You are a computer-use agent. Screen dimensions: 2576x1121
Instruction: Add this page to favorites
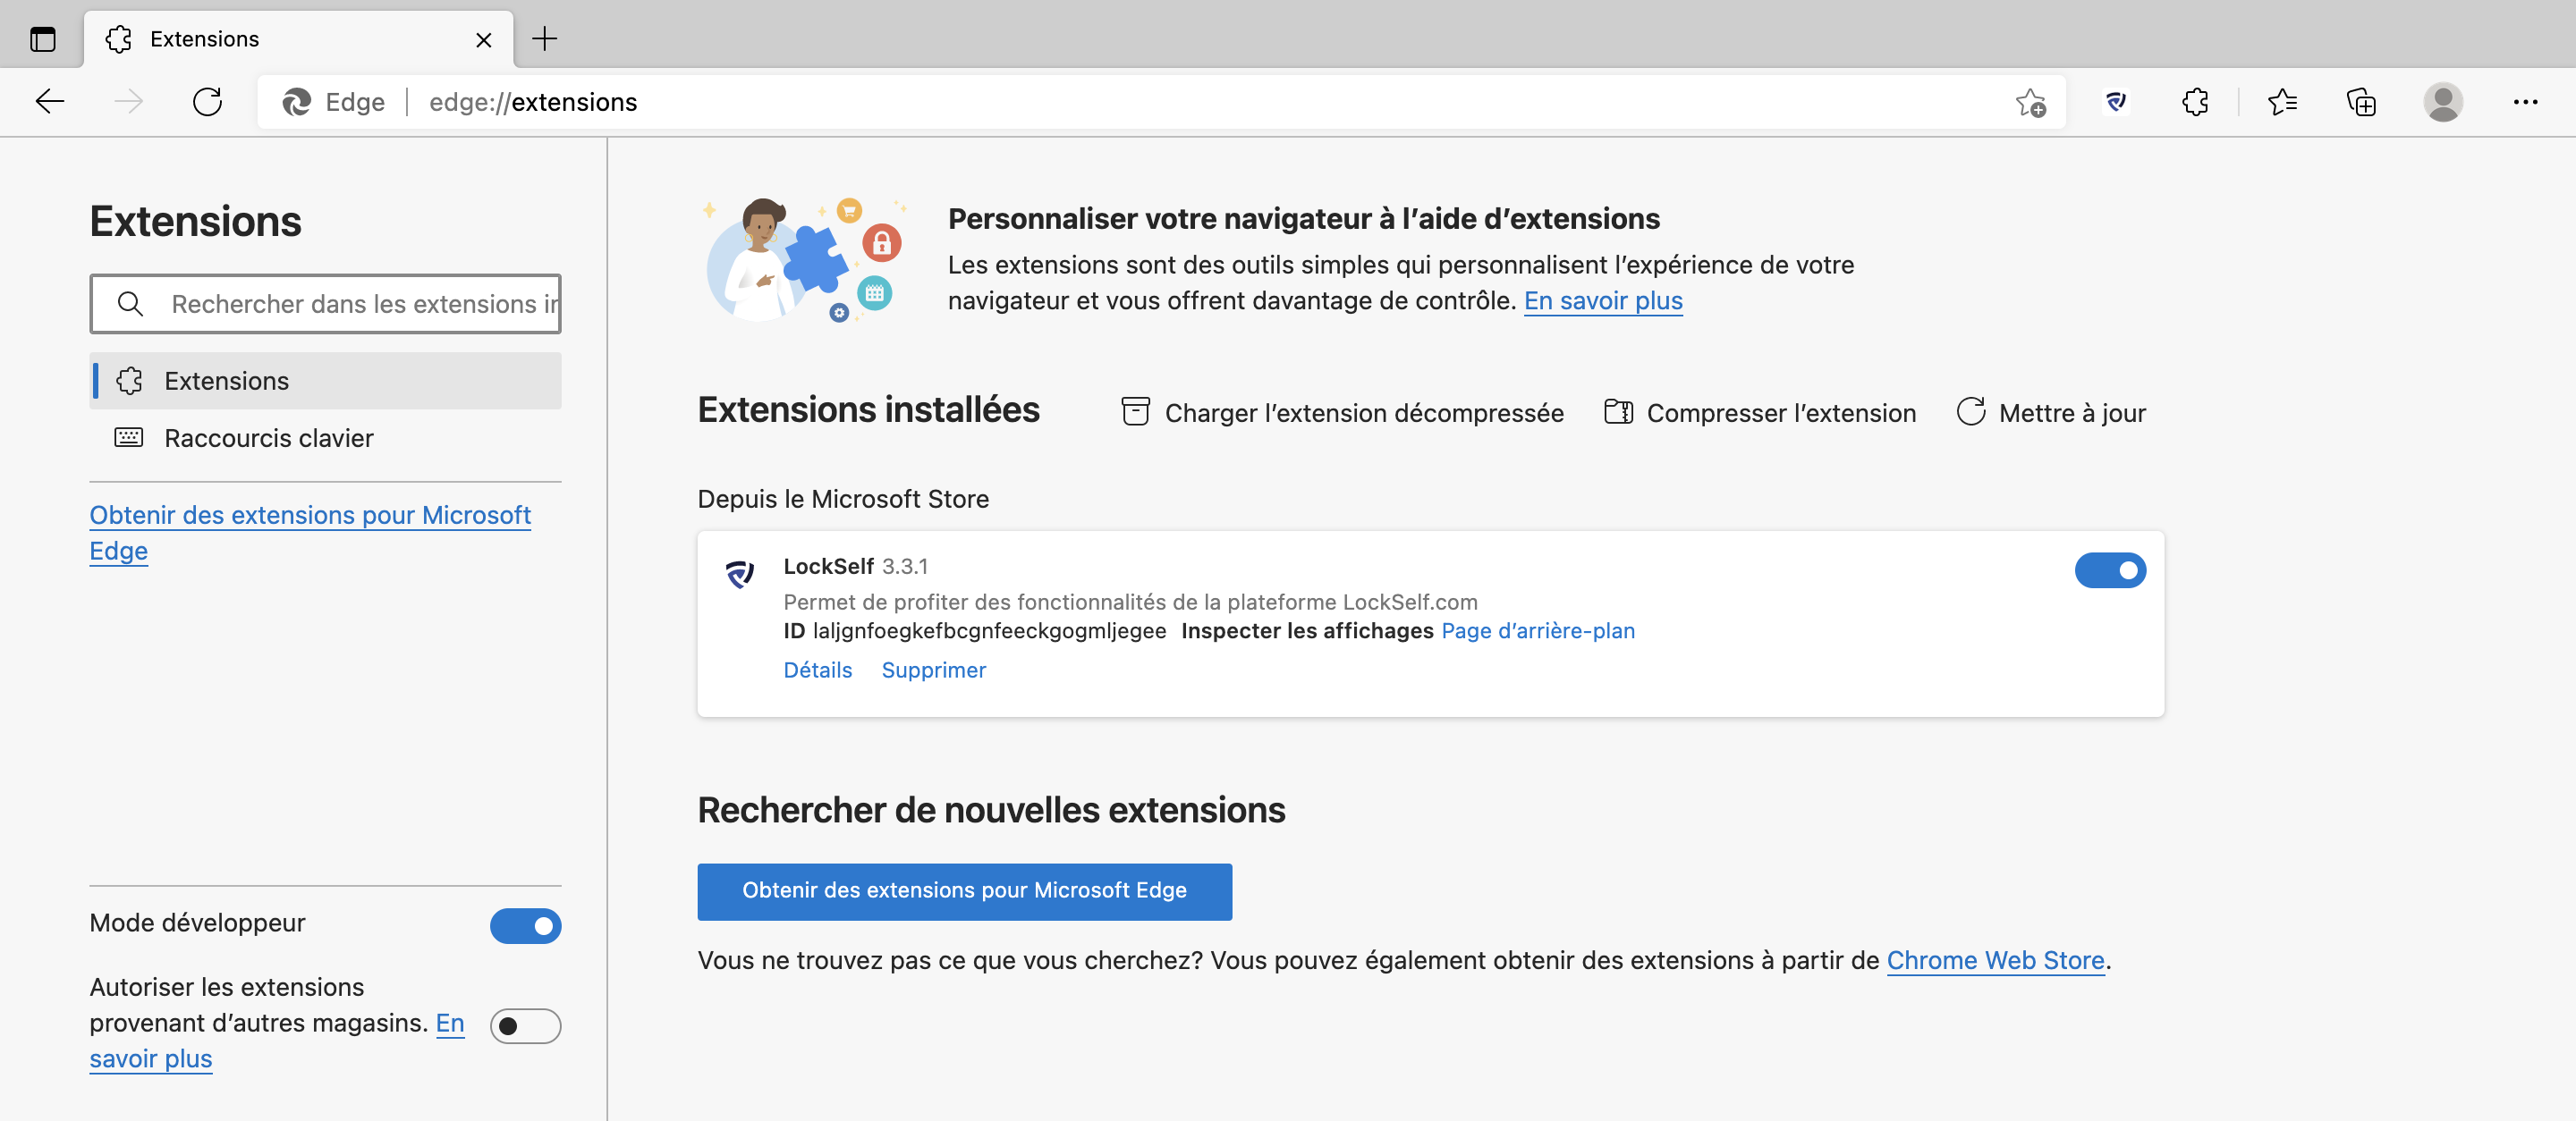coord(2030,102)
